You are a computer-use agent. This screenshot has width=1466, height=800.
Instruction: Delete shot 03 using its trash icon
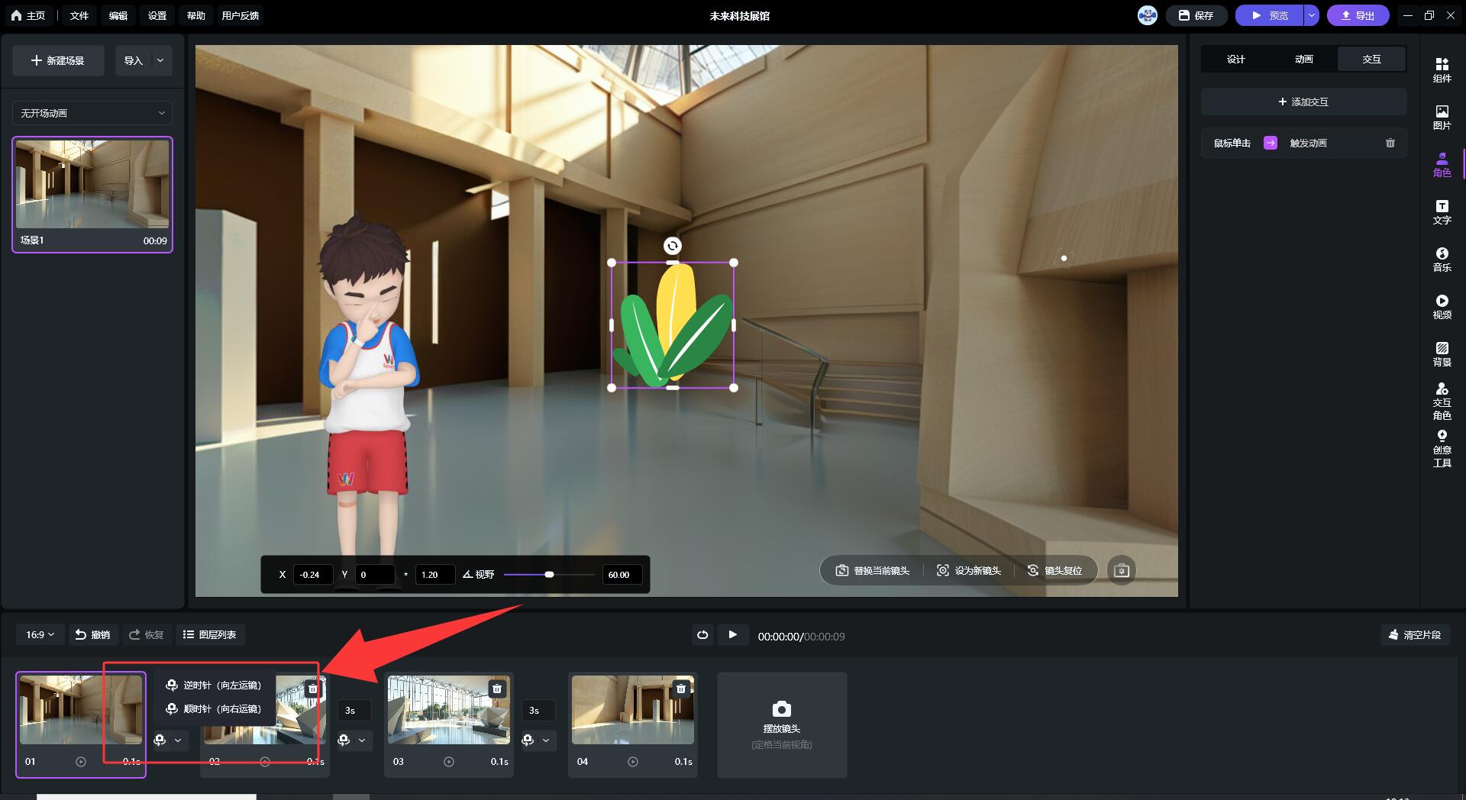click(x=497, y=689)
